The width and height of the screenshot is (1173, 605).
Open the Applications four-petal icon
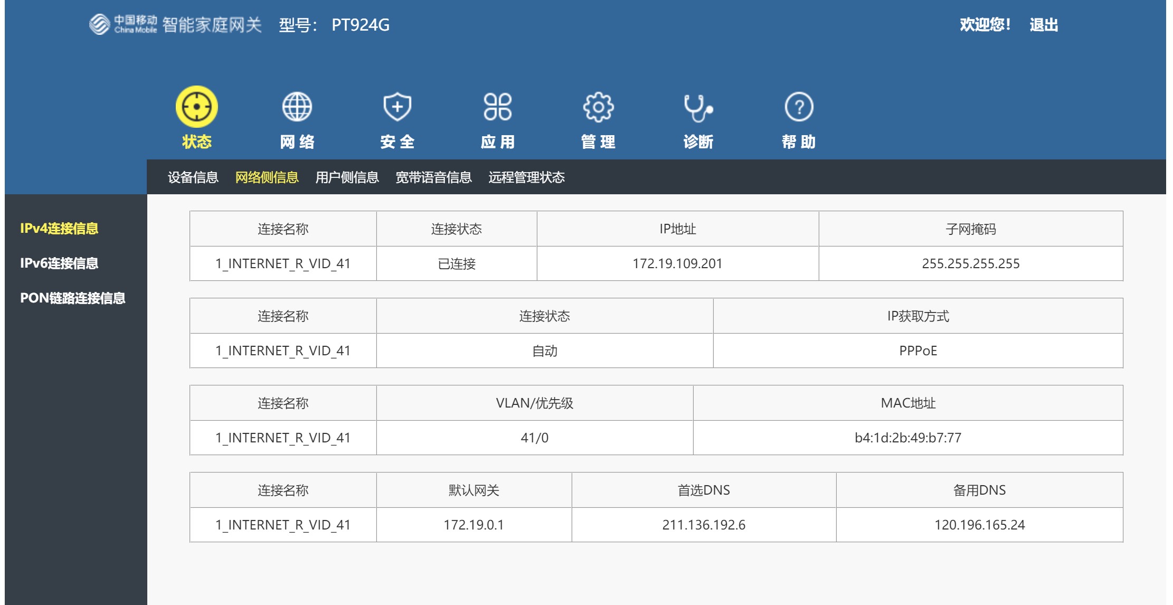497,107
